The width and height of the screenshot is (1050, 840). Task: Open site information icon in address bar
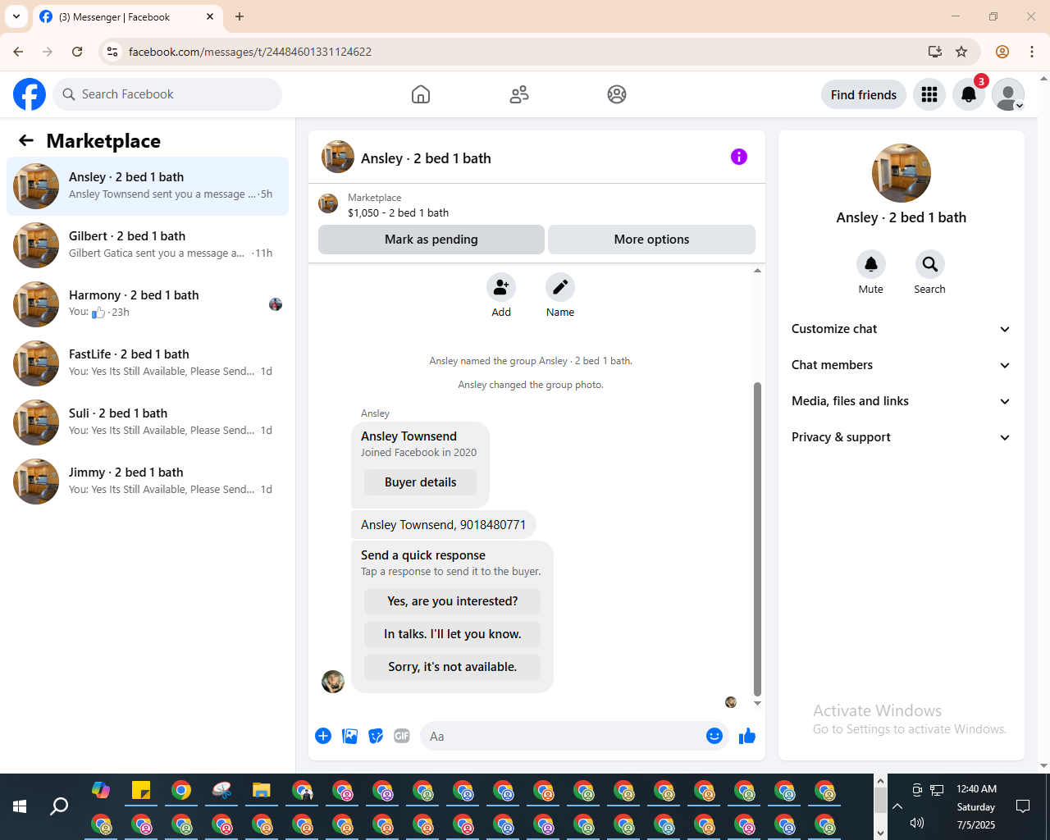tap(113, 52)
